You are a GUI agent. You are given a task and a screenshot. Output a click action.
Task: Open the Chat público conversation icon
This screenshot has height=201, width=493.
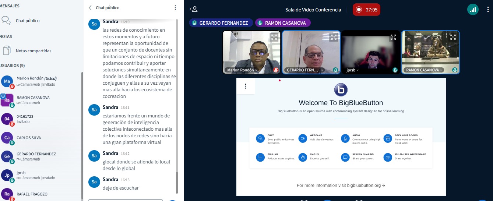6,21
